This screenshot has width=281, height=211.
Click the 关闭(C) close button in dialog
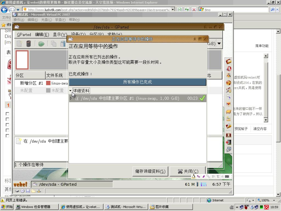point(187,171)
